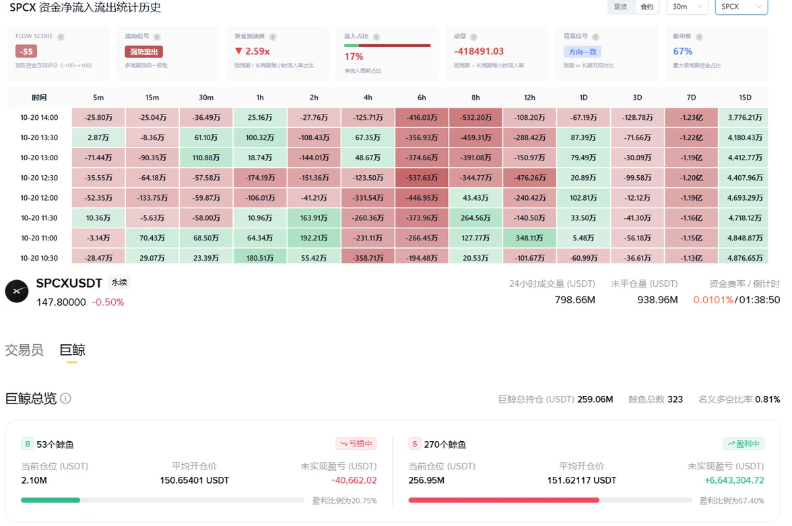The width and height of the screenshot is (792, 526).
Task: Open the SPCX symbol dropdown
Action: tap(741, 7)
